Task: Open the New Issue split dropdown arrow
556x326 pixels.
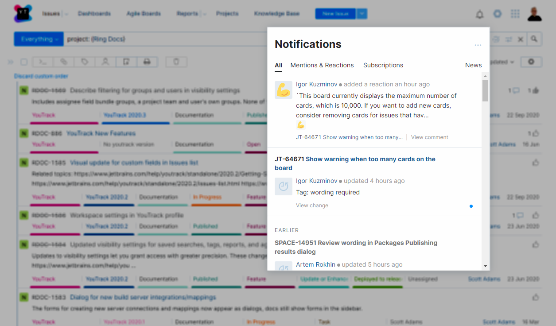Action: [362, 14]
